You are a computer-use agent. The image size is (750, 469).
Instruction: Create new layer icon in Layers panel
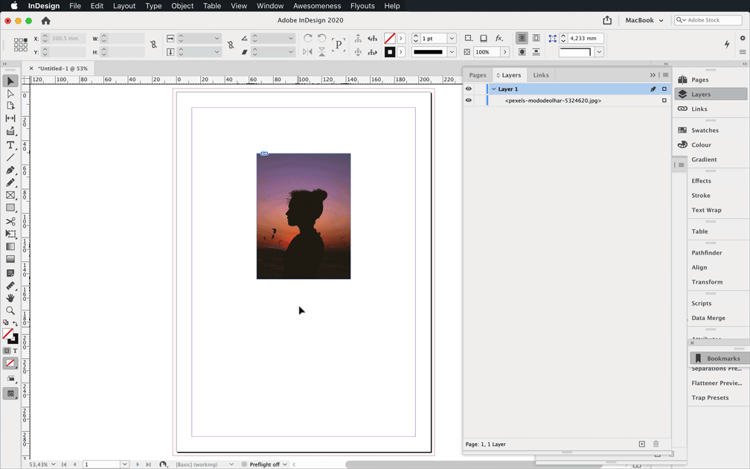point(642,444)
